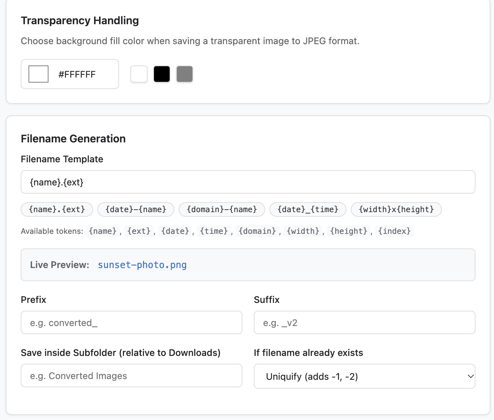Click the Filename Generation heading
This screenshot has height=420, width=494.
click(73, 138)
